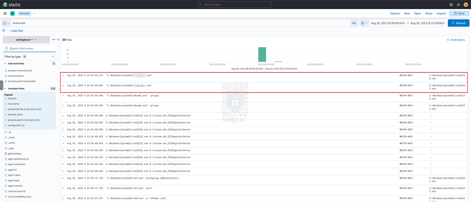Screen dimensions: 471x205
Task: Click the review.dat query input
Action: (181, 23)
